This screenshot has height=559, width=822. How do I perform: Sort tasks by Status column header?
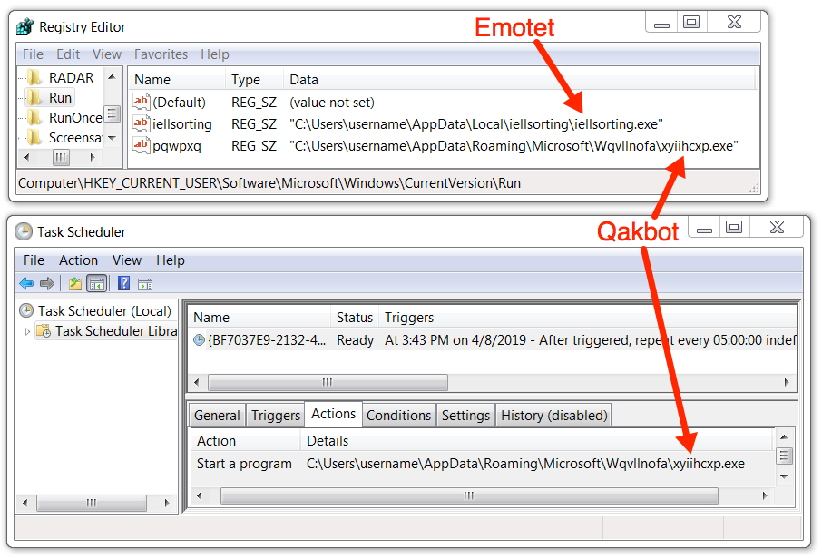(x=355, y=318)
